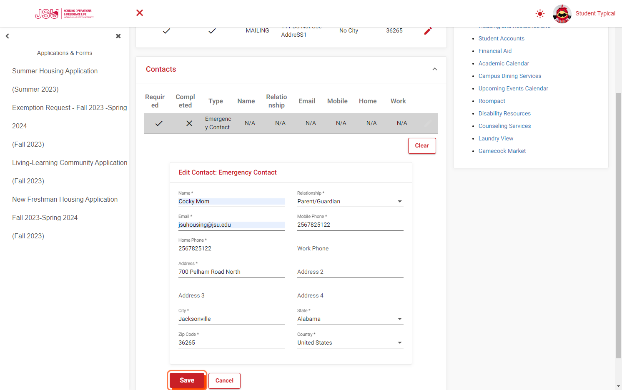Open the Gamecock Market link
The width and height of the screenshot is (622, 390).
[502, 151]
